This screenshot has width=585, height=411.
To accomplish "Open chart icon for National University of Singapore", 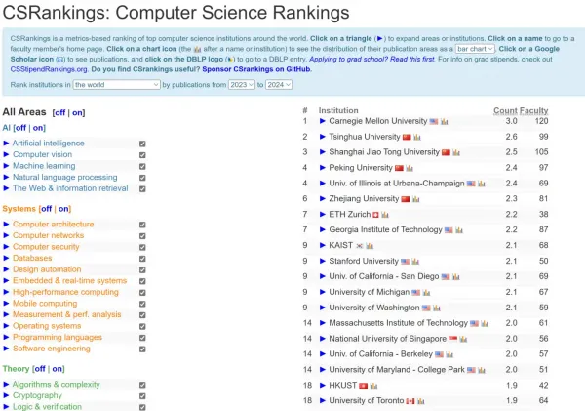I will [x=463, y=340].
